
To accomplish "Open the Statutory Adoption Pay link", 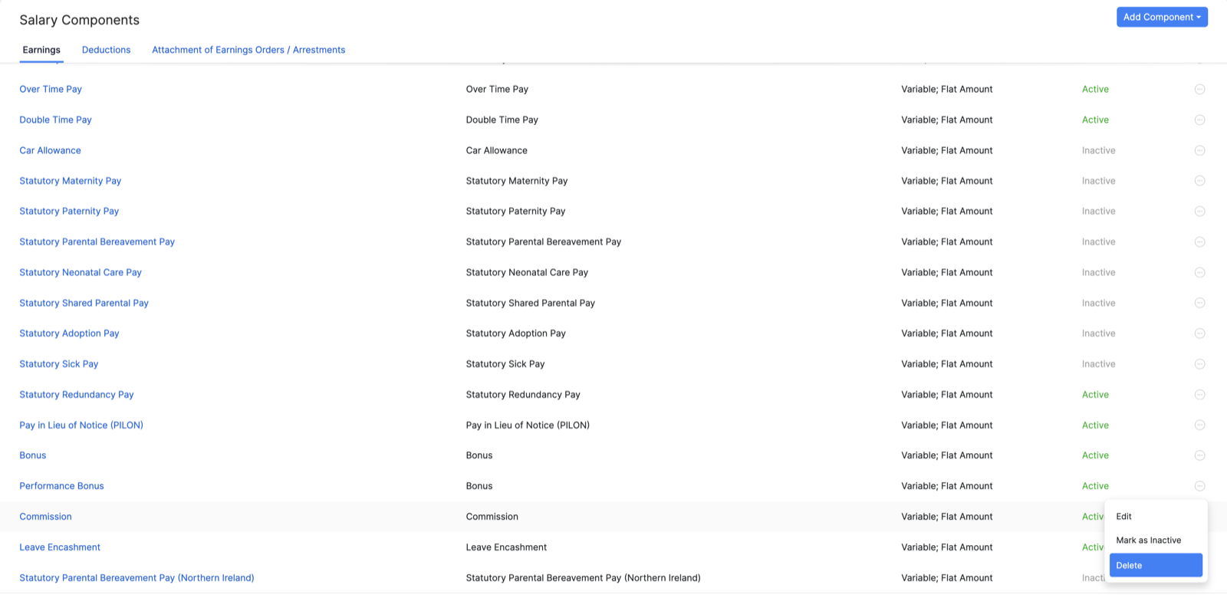I will click(69, 333).
